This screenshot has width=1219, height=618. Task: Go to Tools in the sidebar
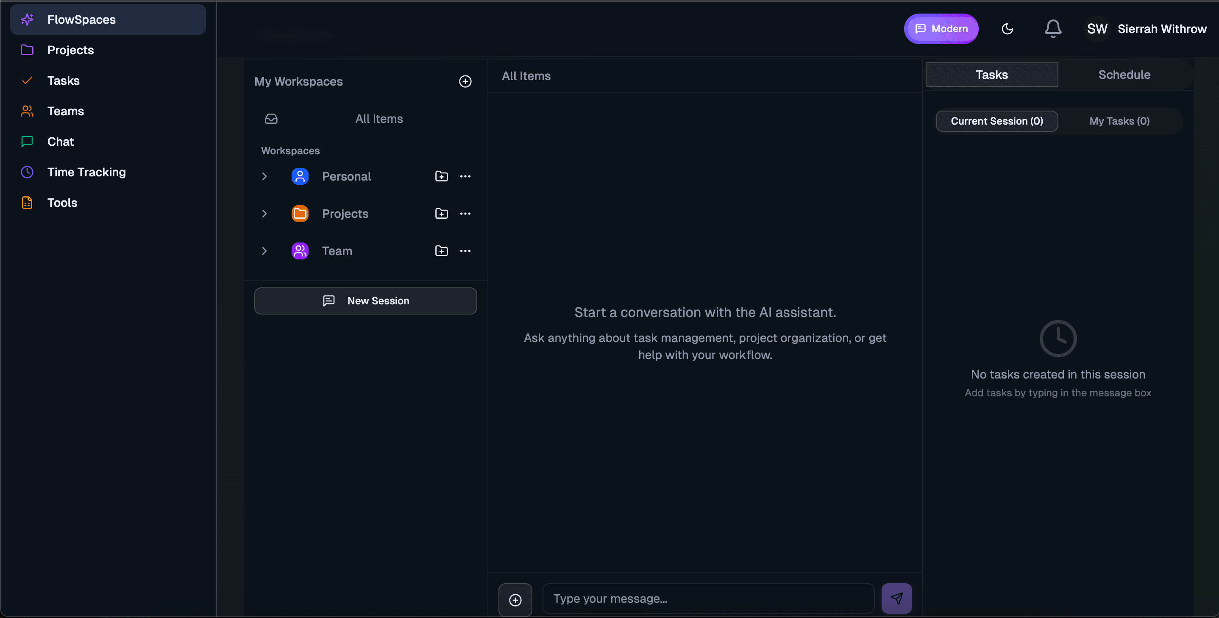tap(108, 203)
